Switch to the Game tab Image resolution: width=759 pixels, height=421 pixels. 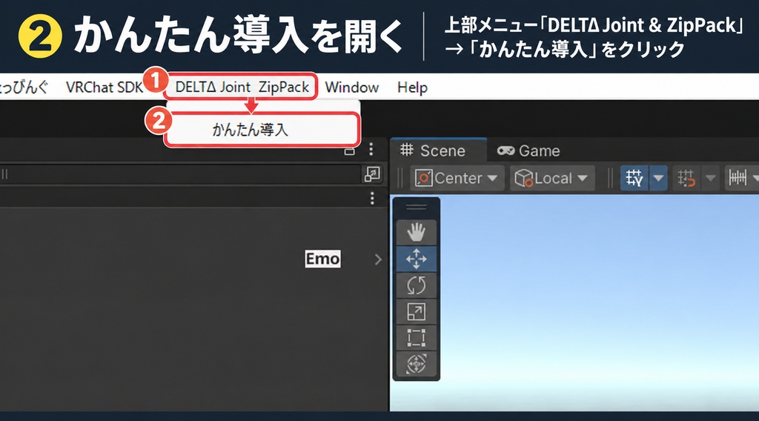(x=528, y=151)
